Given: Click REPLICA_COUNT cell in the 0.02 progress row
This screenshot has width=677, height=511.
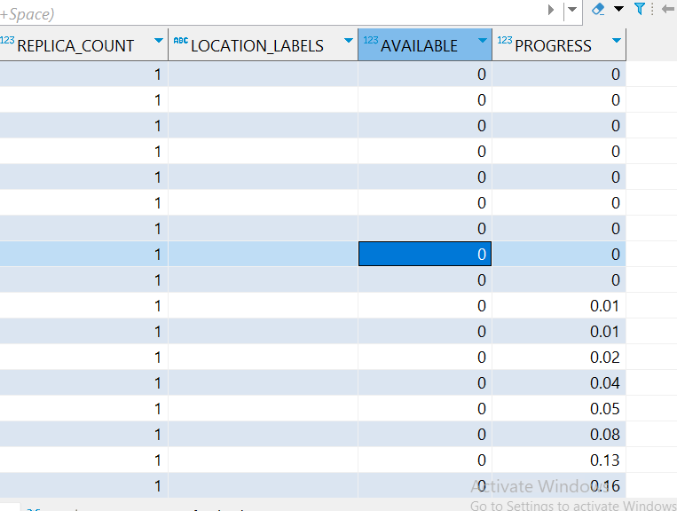Looking at the screenshot, I should pos(83,357).
